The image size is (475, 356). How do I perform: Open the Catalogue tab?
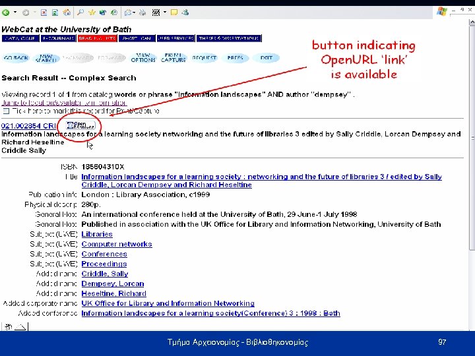pyautogui.click(x=20, y=38)
